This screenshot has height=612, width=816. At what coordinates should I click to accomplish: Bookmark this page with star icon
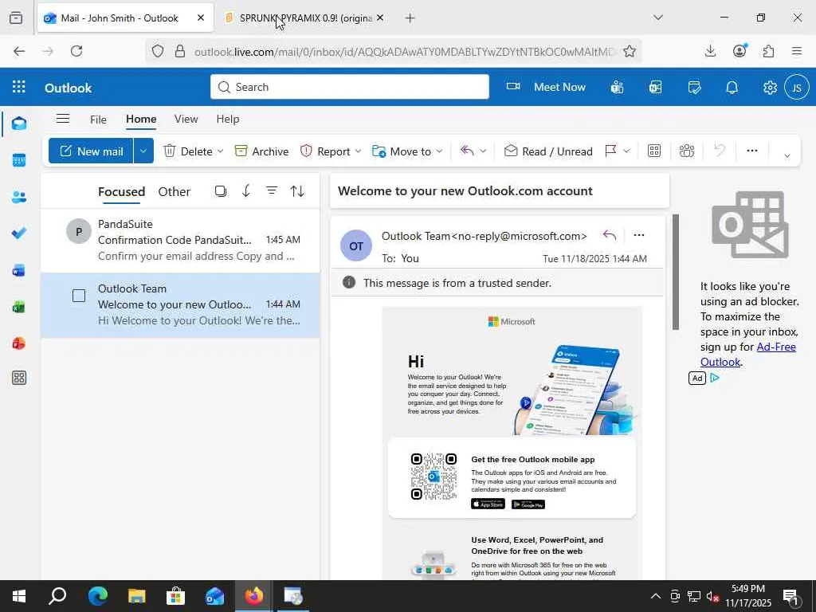click(630, 51)
